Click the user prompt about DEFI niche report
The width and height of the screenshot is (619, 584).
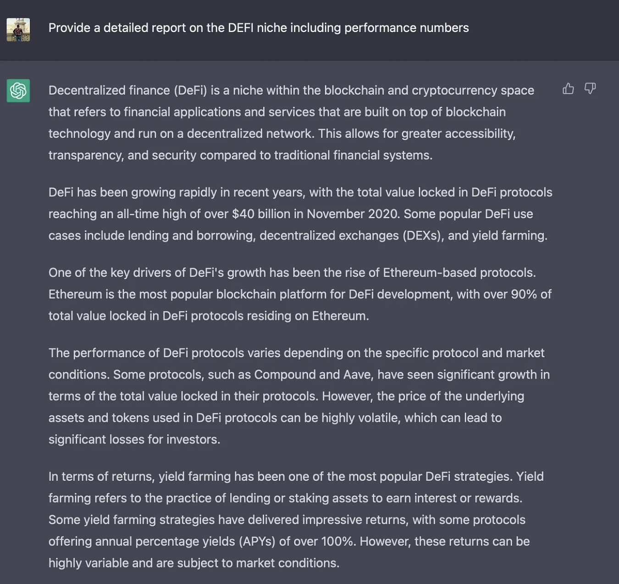pos(259,28)
